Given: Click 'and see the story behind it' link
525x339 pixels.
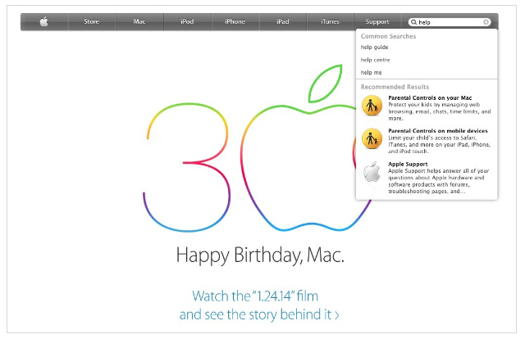Looking at the screenshot, I should 259,314.
